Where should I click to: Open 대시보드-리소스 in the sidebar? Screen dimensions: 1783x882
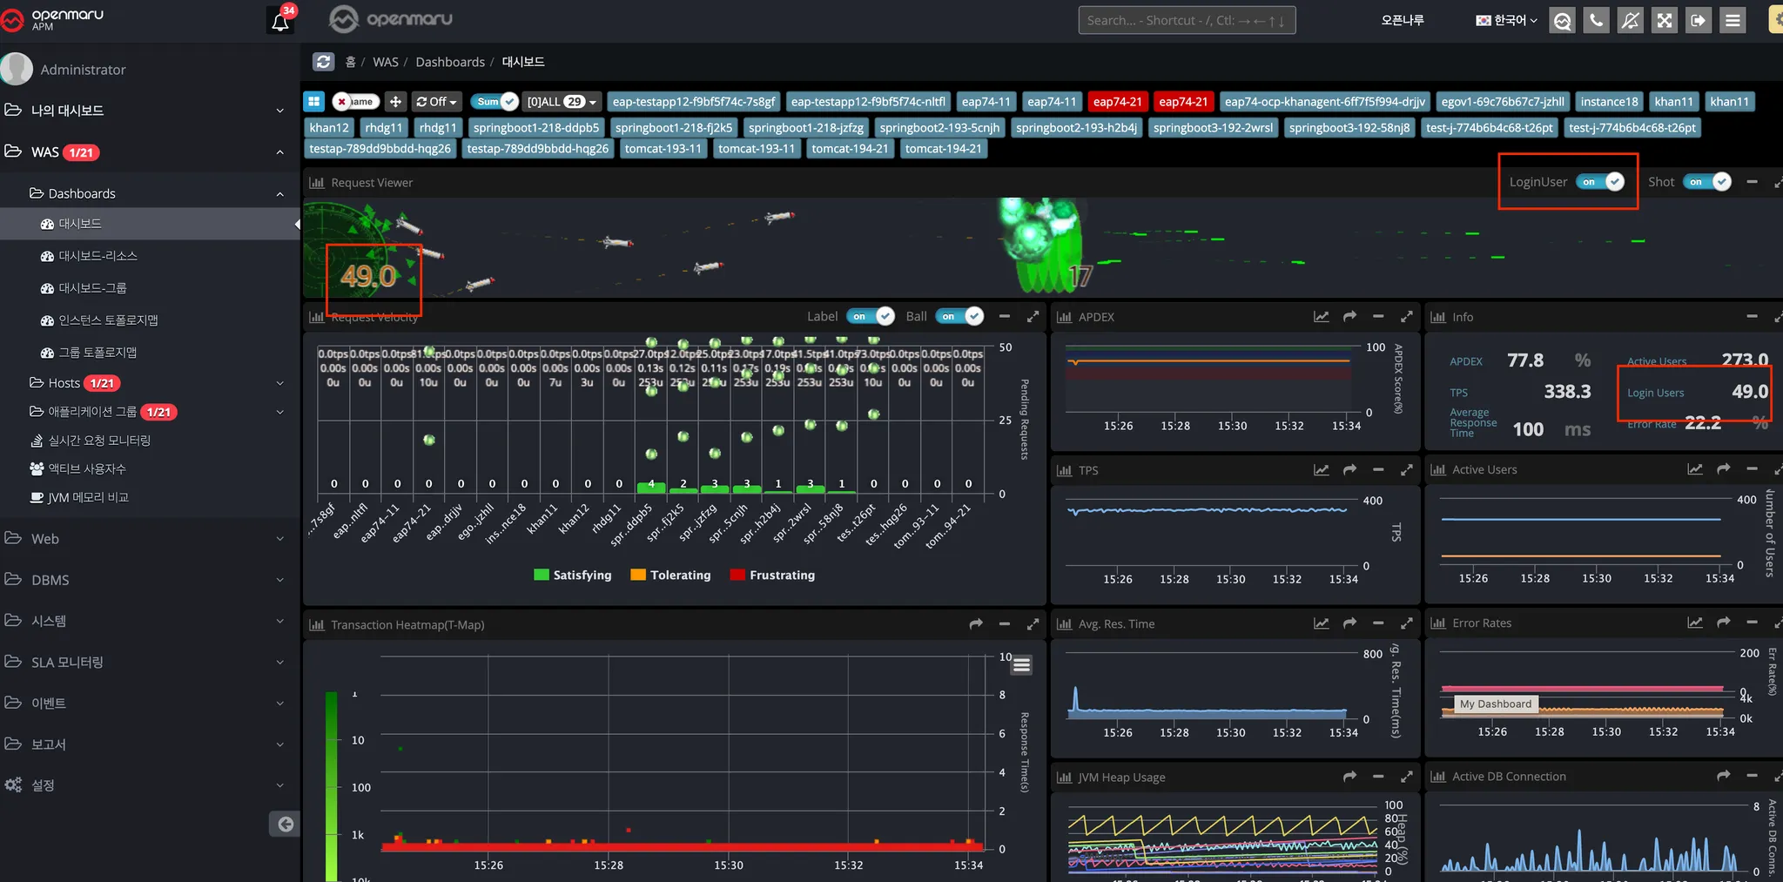click(98, 256)
